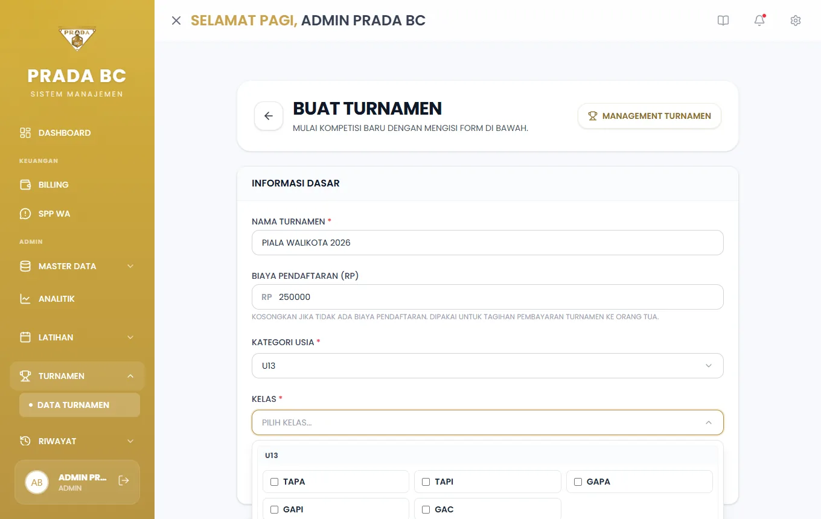Focus the Nama Turnamen input field
This screenshot has height=519, width=821.
[488, 243]
